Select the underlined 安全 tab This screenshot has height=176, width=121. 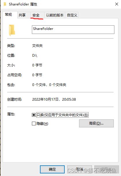36,15
